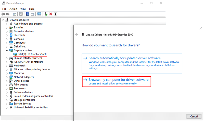The width and height of the screenshot is (204, 121).
Task: Expand the Batteries node
Action: pos(7,28)
